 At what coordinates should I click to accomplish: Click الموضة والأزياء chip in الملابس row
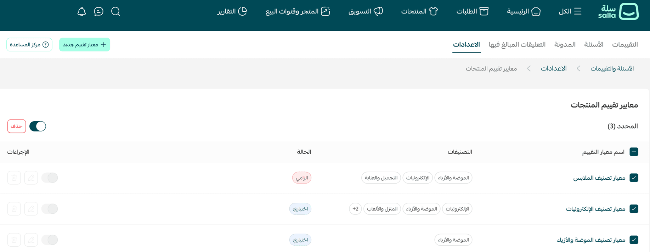453,178
